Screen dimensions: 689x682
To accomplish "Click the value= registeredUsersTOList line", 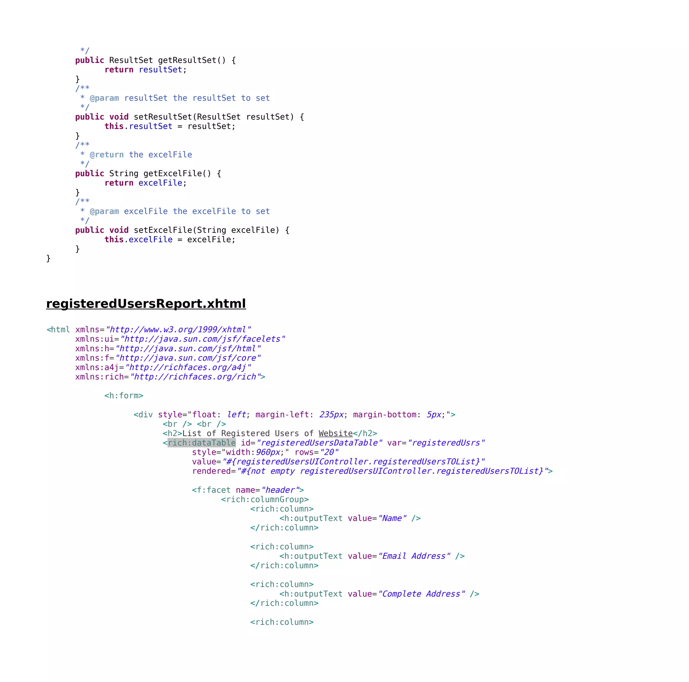I will point(338,462).
